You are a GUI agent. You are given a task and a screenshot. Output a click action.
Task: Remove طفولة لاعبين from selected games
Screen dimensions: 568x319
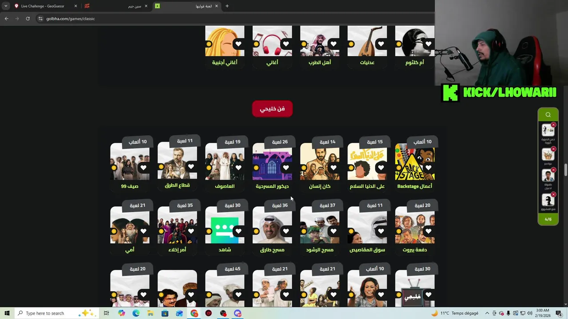click(x=553, y=170)
